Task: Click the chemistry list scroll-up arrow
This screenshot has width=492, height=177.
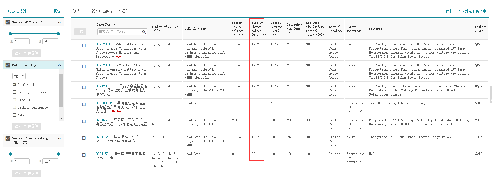Action: pos(61,72)
